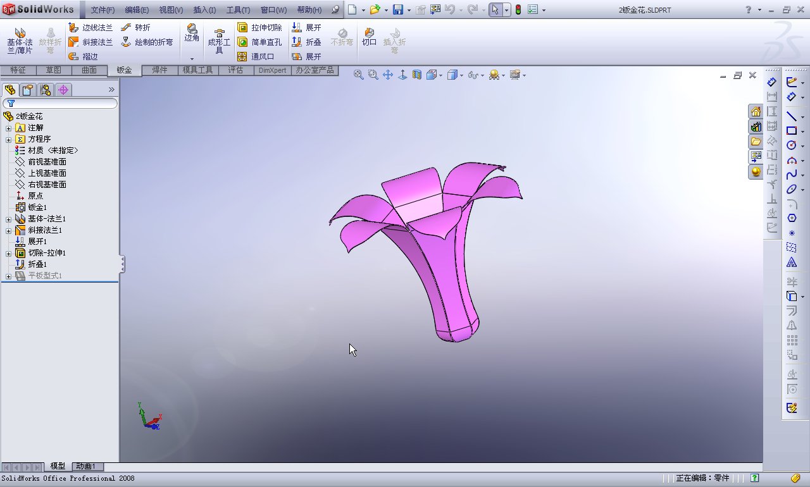Save the current part file
This screenshot has height=487, width=810.
398,9
